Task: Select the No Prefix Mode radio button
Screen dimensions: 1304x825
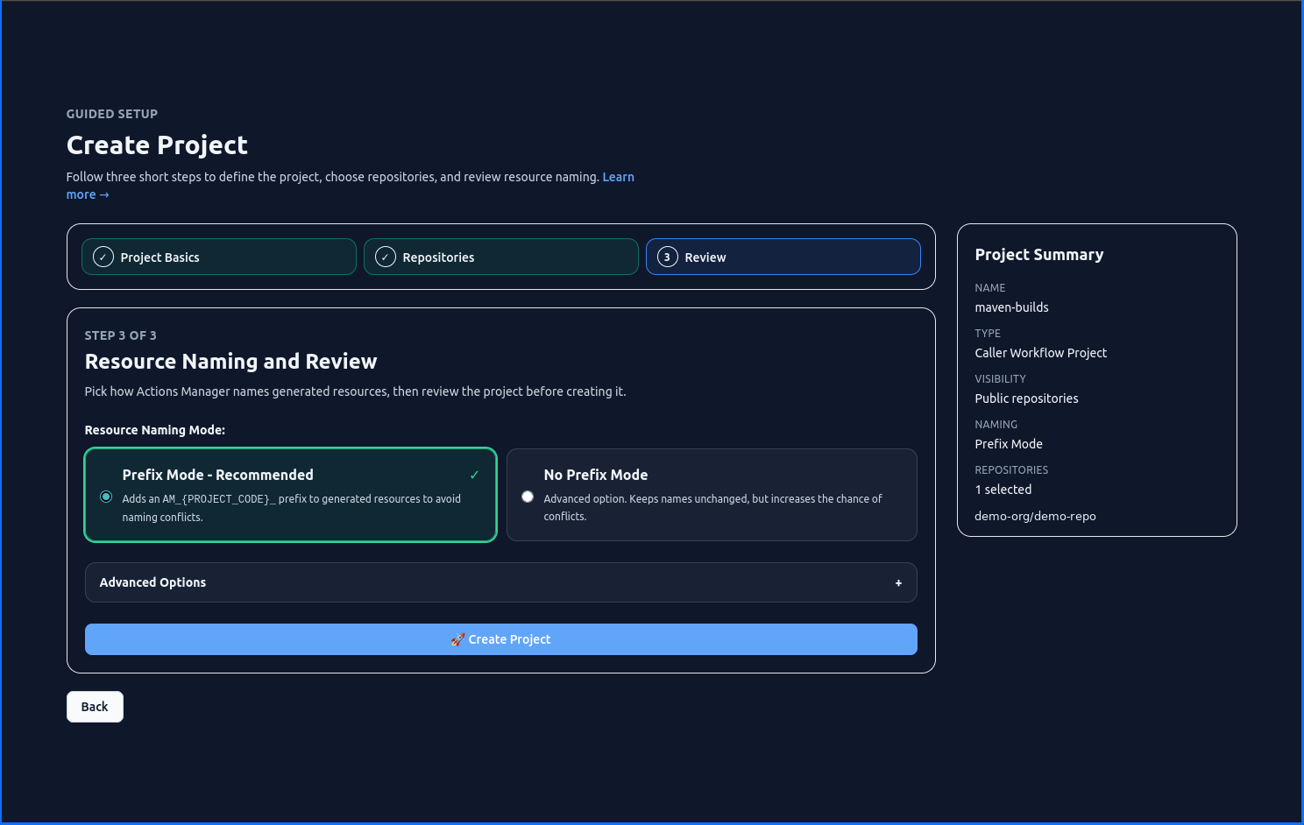Action: [528, 497]
